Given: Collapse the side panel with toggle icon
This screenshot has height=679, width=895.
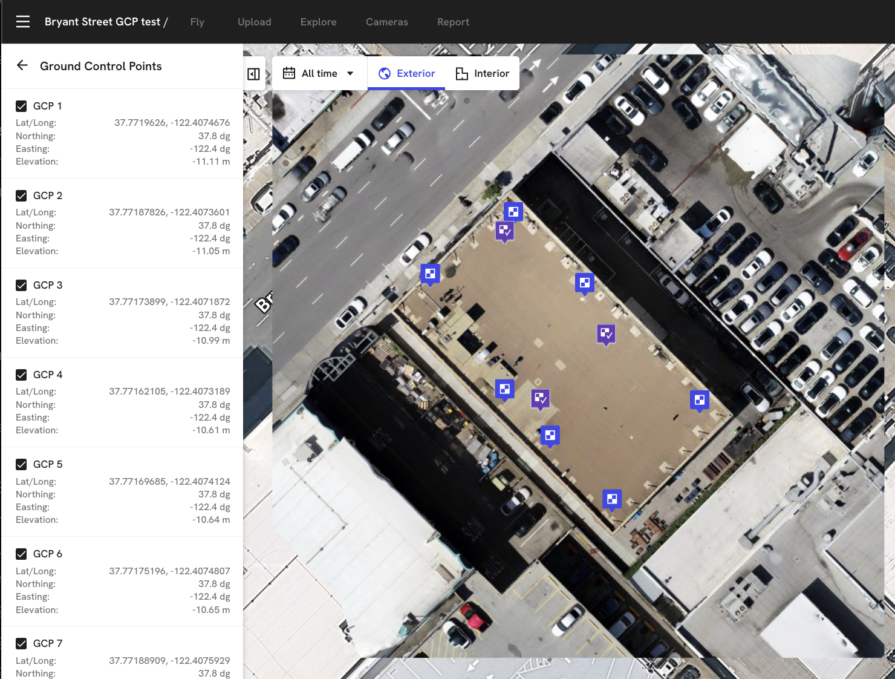Looking at the screenshot, I should point(254,74).
